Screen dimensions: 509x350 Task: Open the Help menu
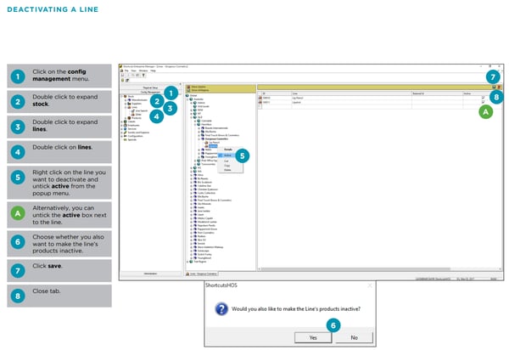[153, 71]
